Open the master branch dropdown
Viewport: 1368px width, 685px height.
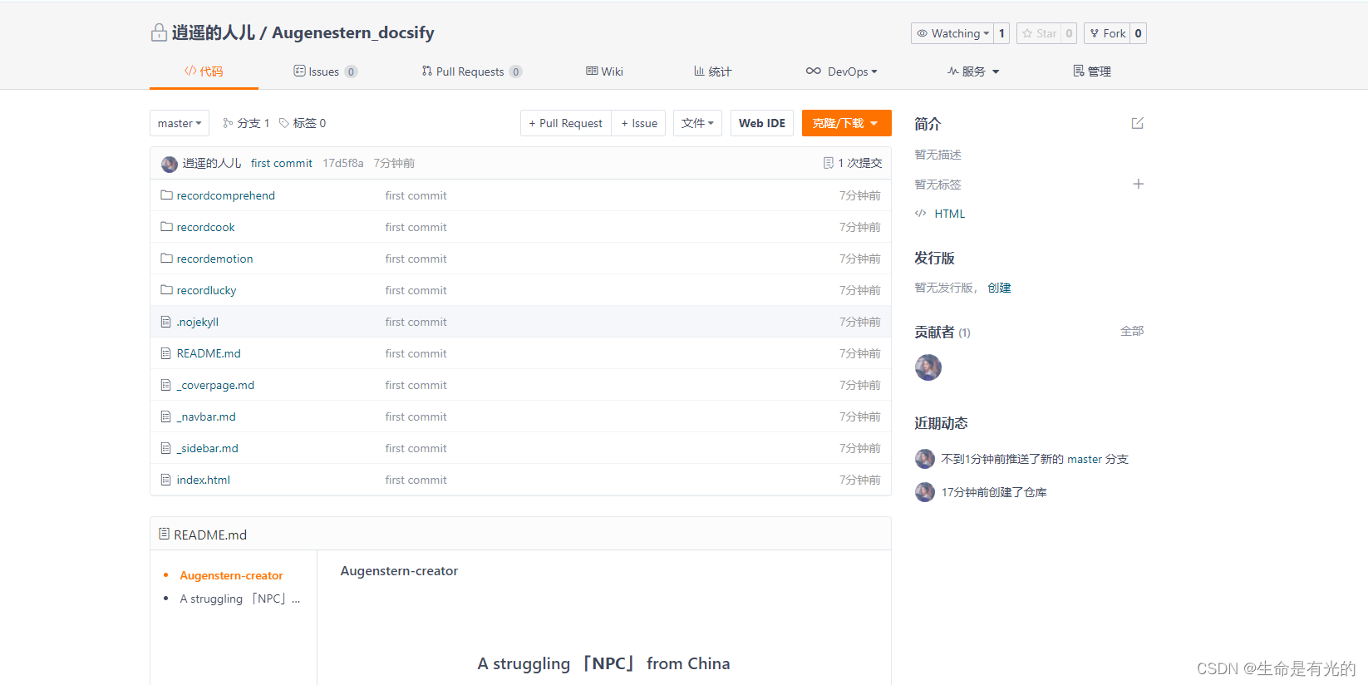pos(180,123)
